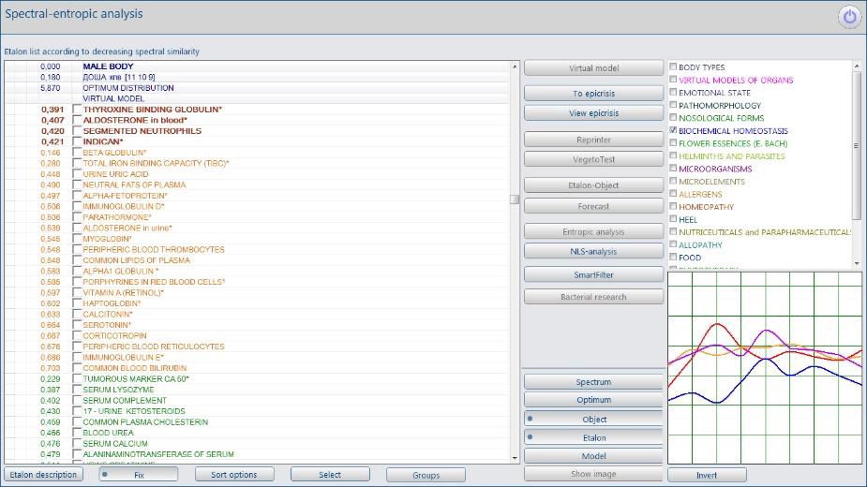Show the Spectrum view
This screenshot has width=867, height=487.
(593, 382)
